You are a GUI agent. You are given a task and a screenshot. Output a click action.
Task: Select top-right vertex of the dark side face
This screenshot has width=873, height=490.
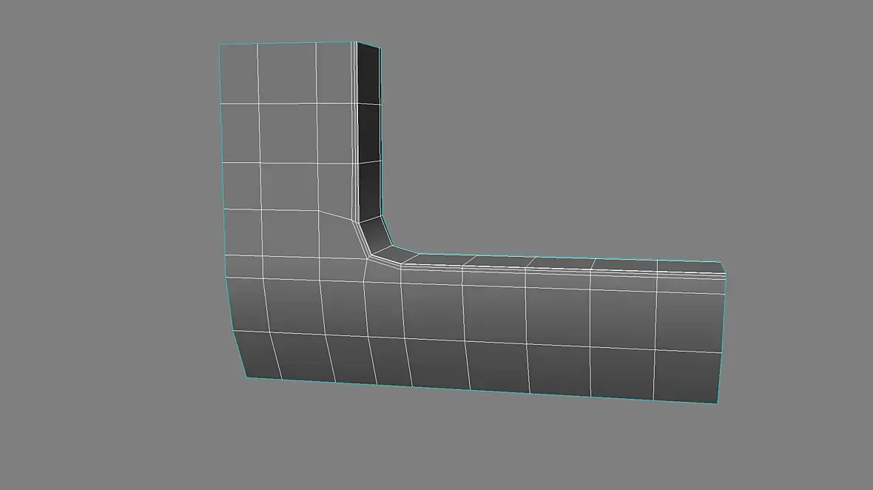pos(380,48)
